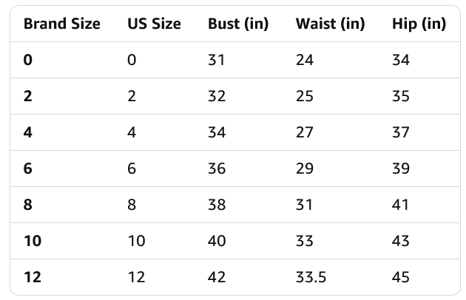Click the waist value 31 cell
The width and height of the screenshot is (466, 300).
(304, 205)
